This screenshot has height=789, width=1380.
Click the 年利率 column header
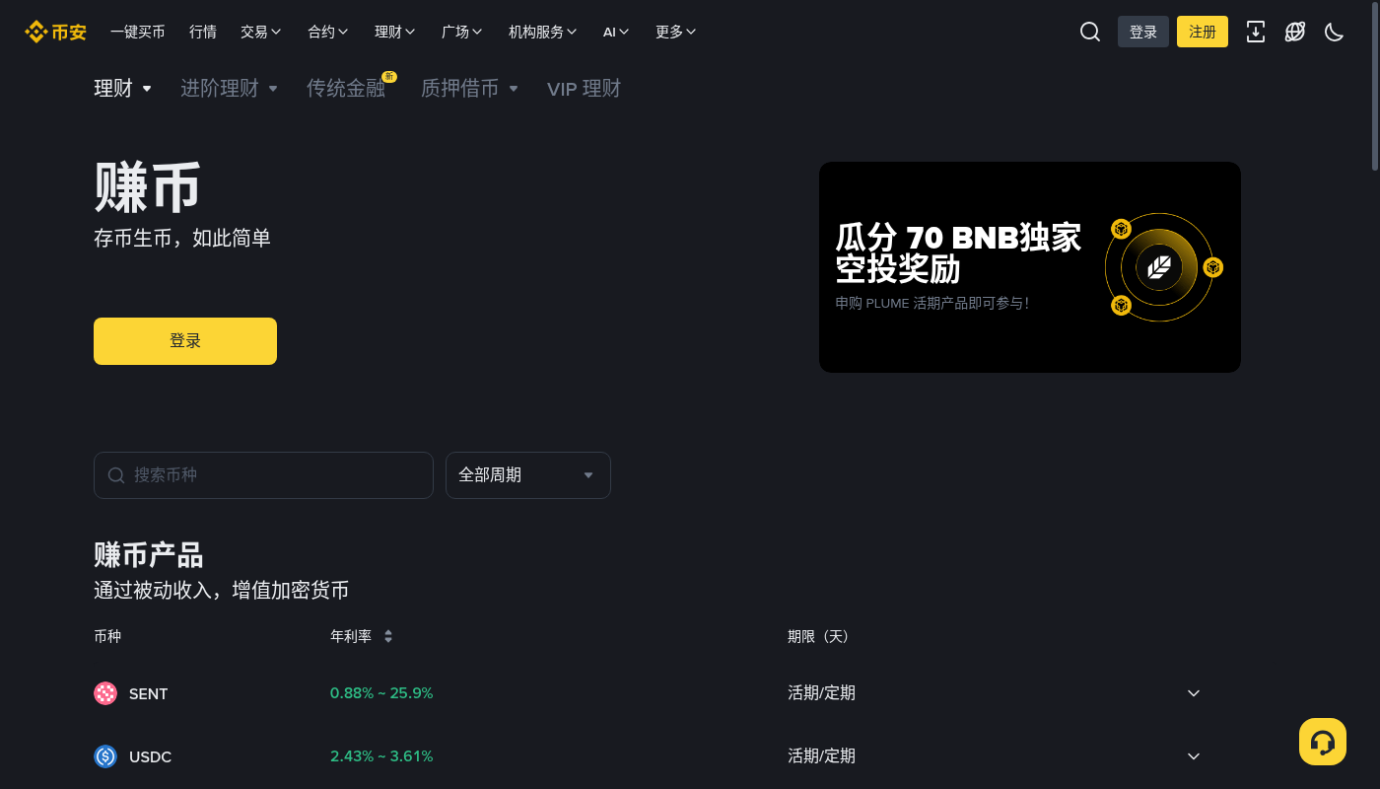pyautogui.click(x=351, y=637)
